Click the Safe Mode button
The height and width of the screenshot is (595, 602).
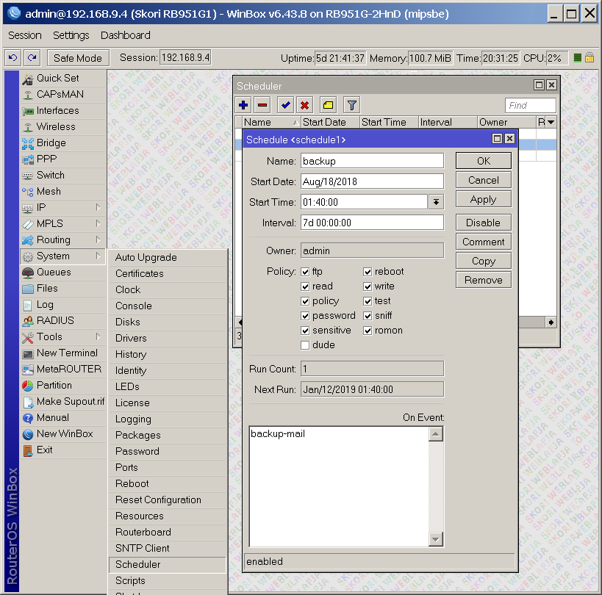pyautogui.click(x=79, y=58)
